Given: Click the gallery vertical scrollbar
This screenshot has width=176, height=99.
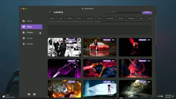Looking at the screenshot, I should point(156,29).
